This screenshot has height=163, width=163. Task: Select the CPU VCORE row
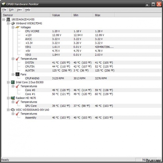(x=93, y=31)
